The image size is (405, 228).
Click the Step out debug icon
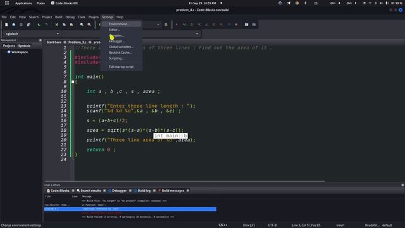coord(206,25)
